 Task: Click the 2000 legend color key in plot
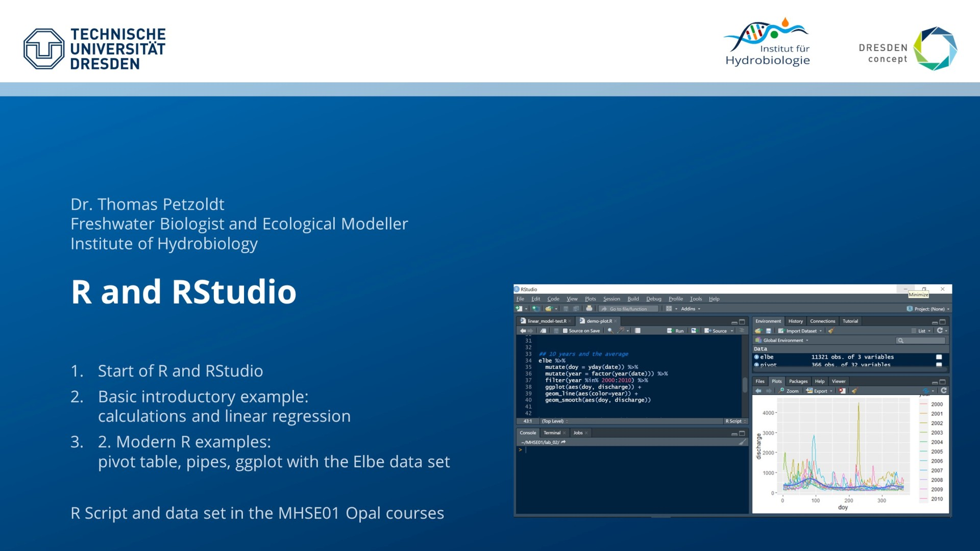coord(923,404)
